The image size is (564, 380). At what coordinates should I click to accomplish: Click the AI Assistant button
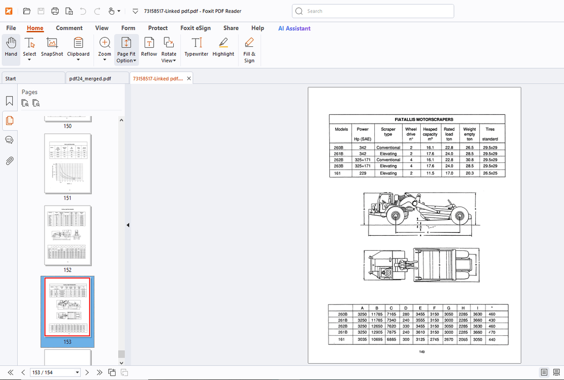[294, 28]
